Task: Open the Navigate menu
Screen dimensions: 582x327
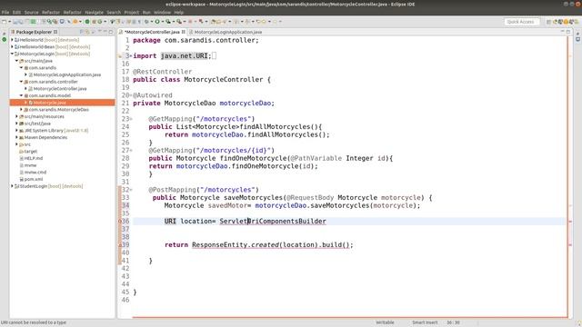Action: point(95,12)
